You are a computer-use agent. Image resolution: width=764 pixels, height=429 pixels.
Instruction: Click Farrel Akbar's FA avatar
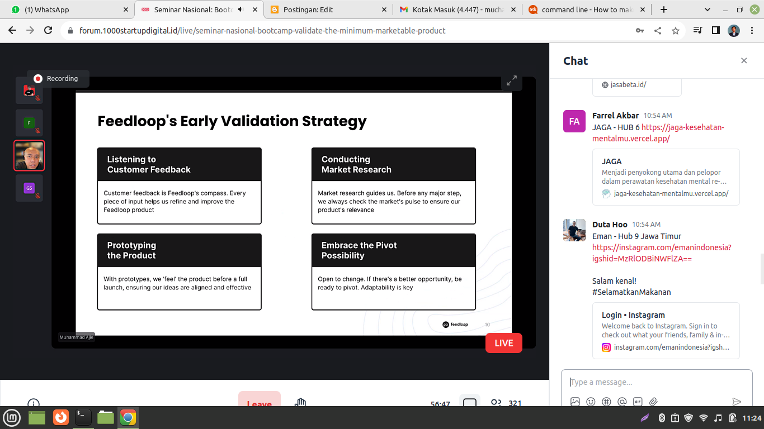[x=574, y=121]
